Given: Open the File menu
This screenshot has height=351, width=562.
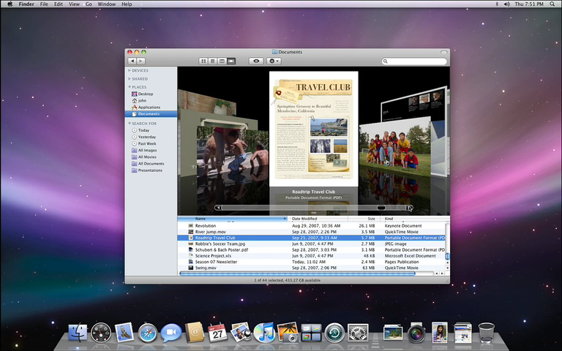Looking at the screenshot, I should click(x=44, y=4).
